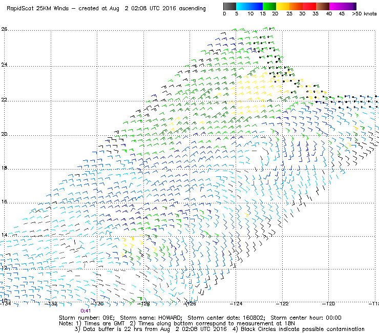Click the '>50 knots' legend label
This screenshot has height=333, width=379.
pyautogui.click(x=364, y=14)
